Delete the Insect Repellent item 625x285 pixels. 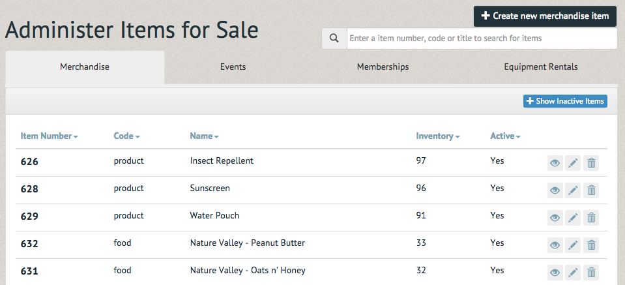point(592,163)
